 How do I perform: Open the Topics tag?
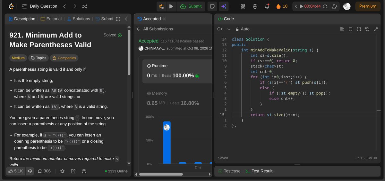pos(38,58)
